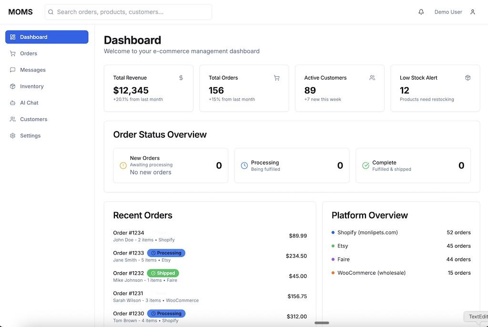Select the Complete status card
The width and height of the screenshot is (488, 327).
click(x=413, y=165)
